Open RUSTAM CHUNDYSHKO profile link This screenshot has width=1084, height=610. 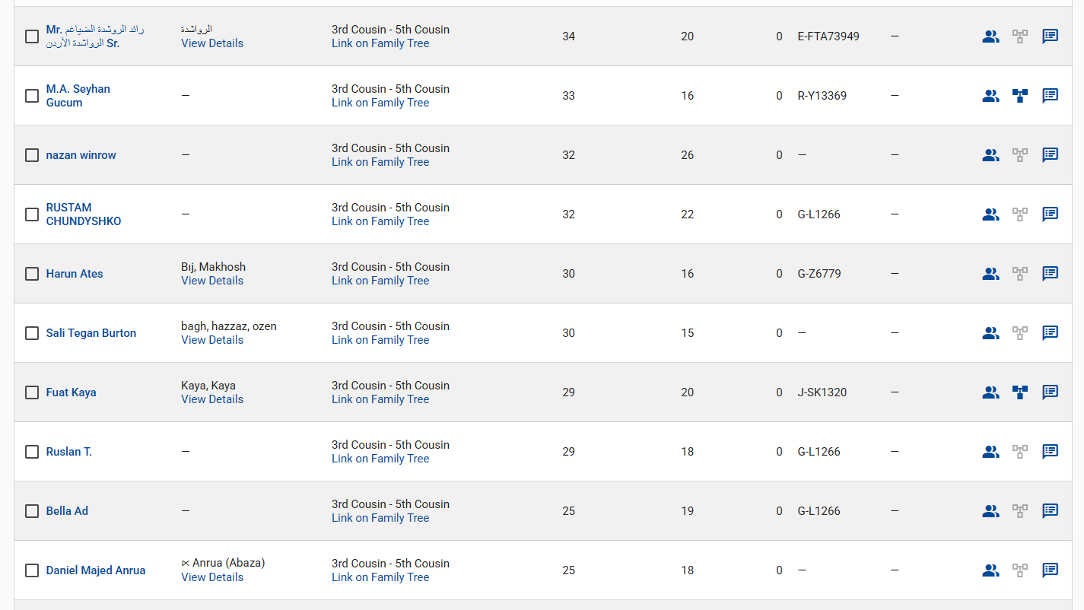click(x=84, y=214)
